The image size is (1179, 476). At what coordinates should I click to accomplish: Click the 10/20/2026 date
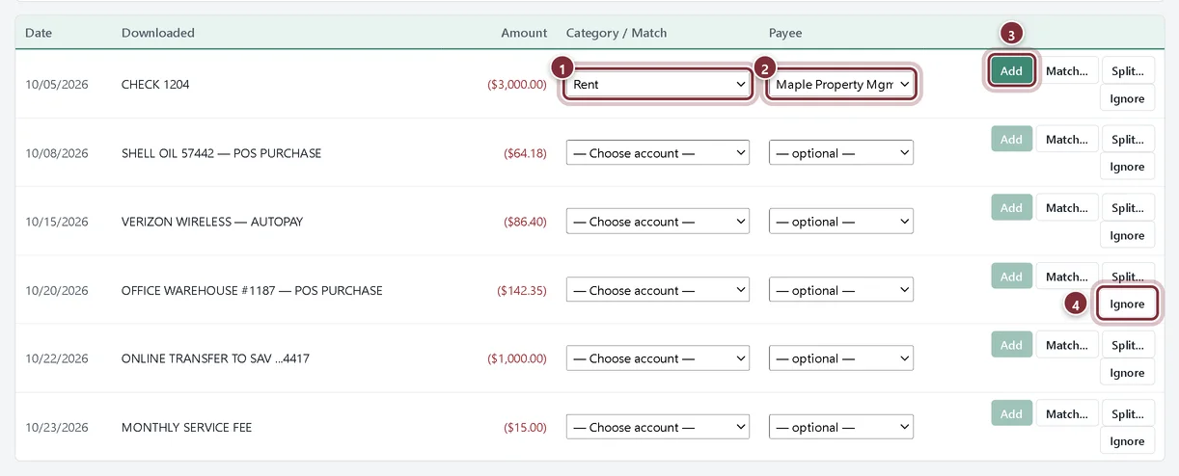[x=57, y=290]
